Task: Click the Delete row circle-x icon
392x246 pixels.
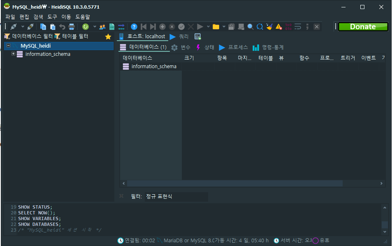Action: pyautogui.click(x=172, y=27)
